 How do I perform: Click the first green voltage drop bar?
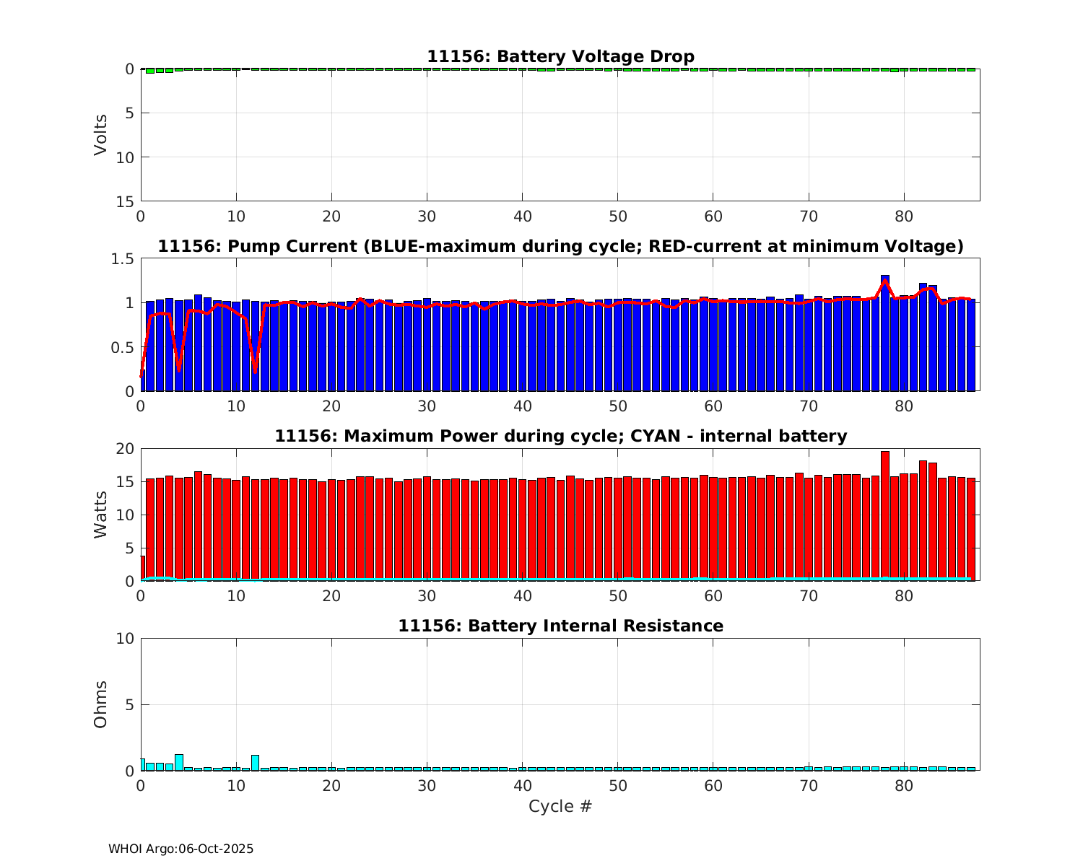click(x=150, y=71)
